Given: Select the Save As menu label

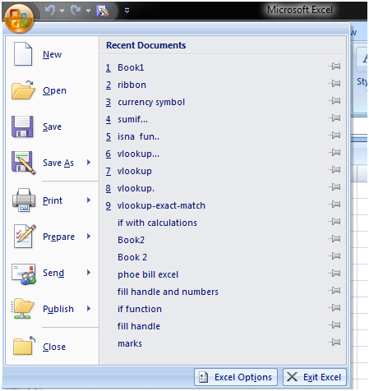Looking at the screenshot, I should (x=58, y=163).
